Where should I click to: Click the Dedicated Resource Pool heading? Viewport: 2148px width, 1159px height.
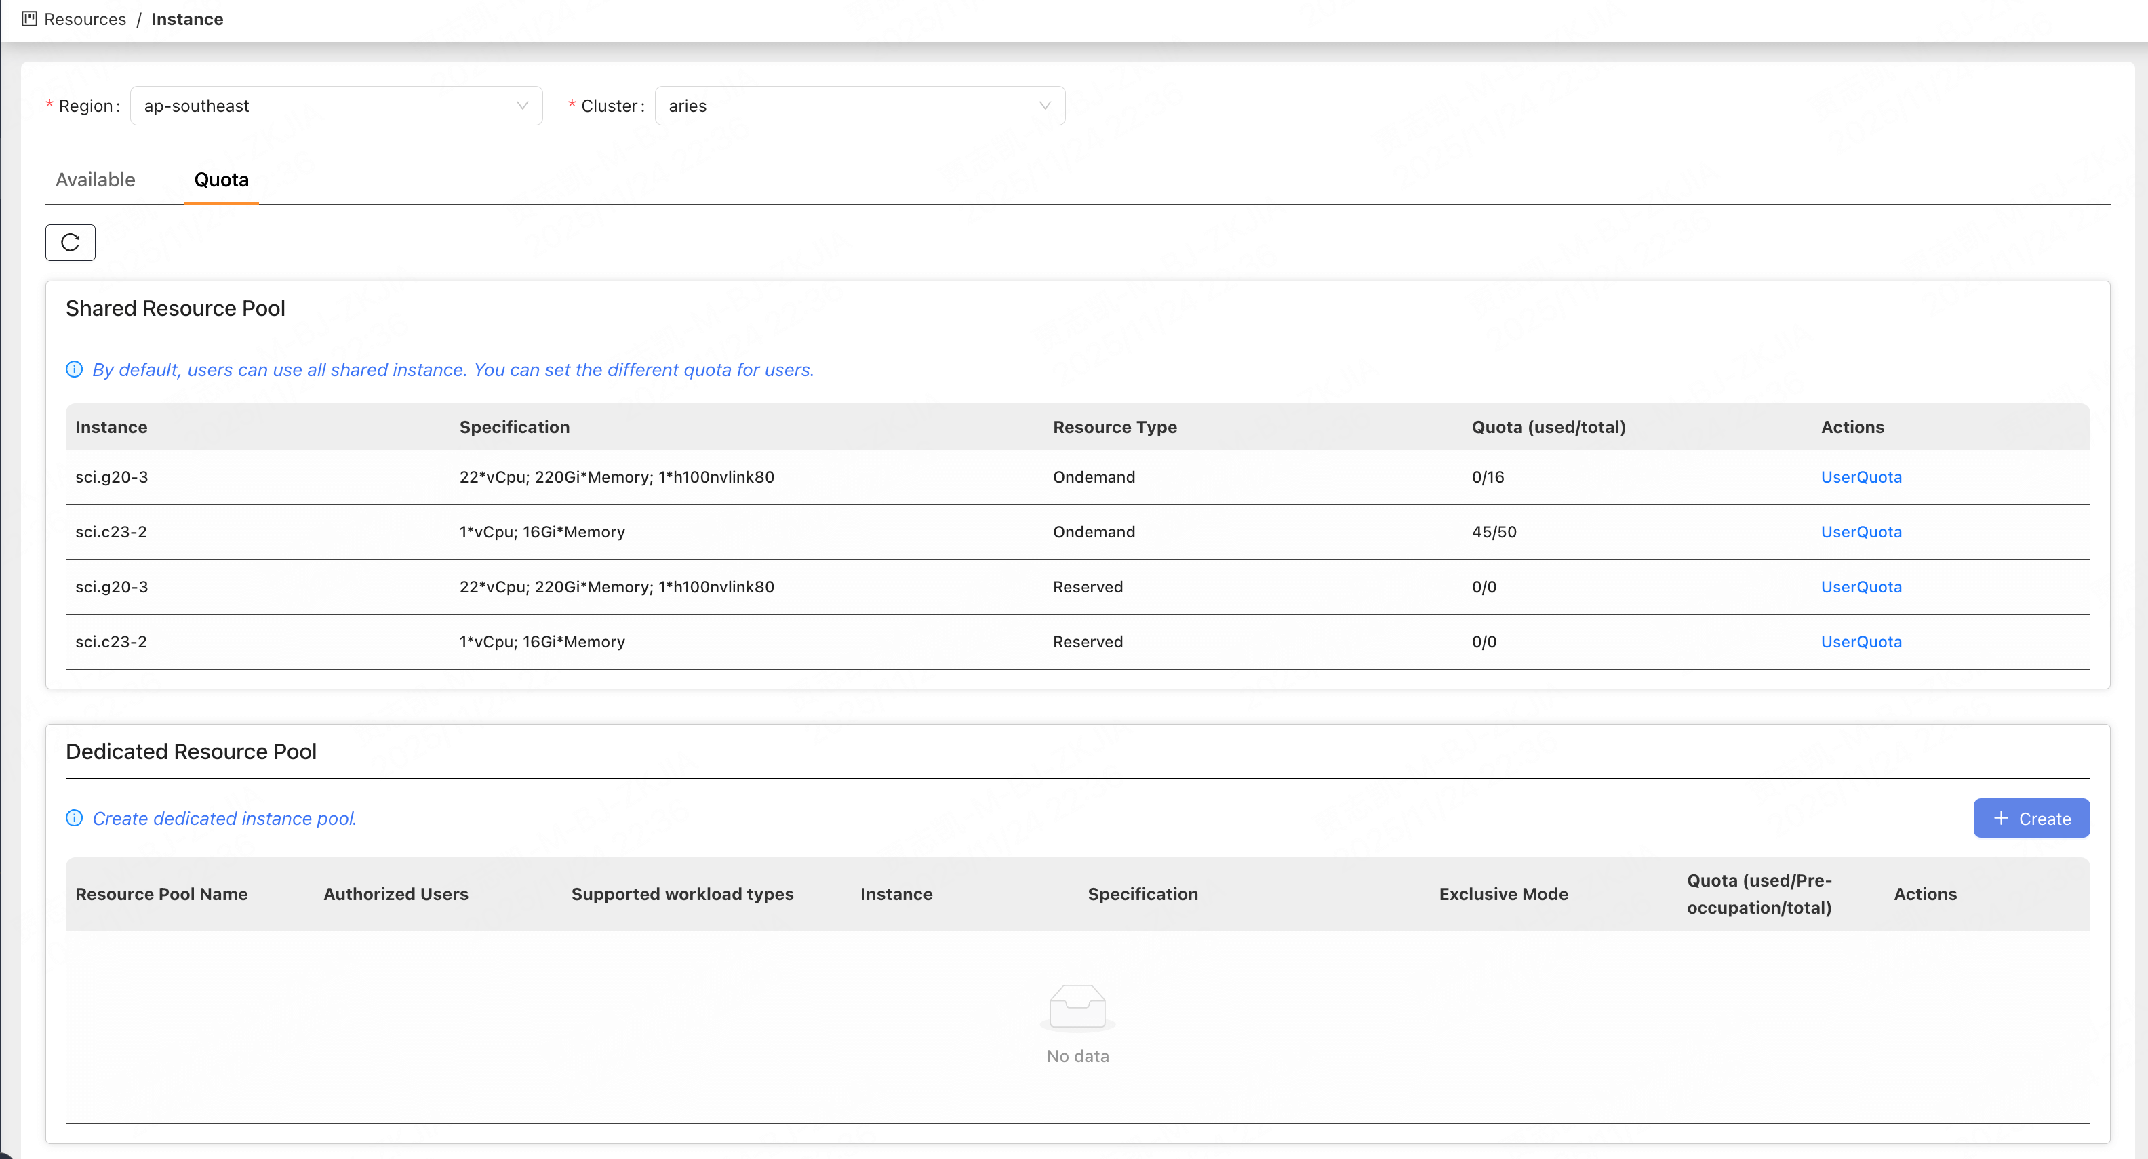tap(191, 751)
